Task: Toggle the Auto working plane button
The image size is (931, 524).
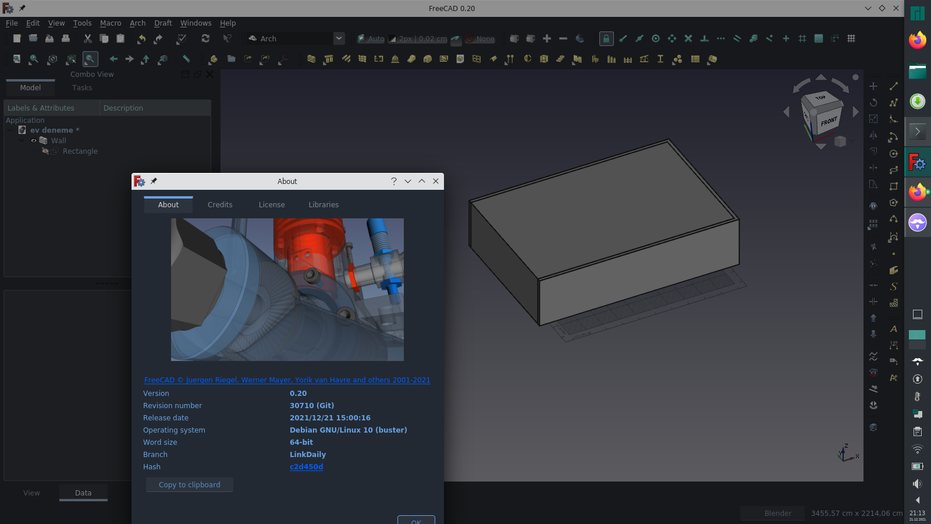Action: [x=371, y=38]
